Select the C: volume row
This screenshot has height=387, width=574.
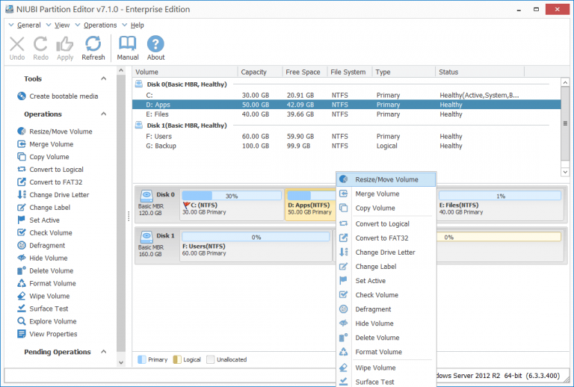(x=346, y=95)
